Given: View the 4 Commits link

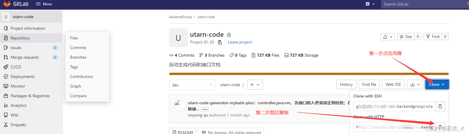Looking at the screenshot, I should (182, 55).
